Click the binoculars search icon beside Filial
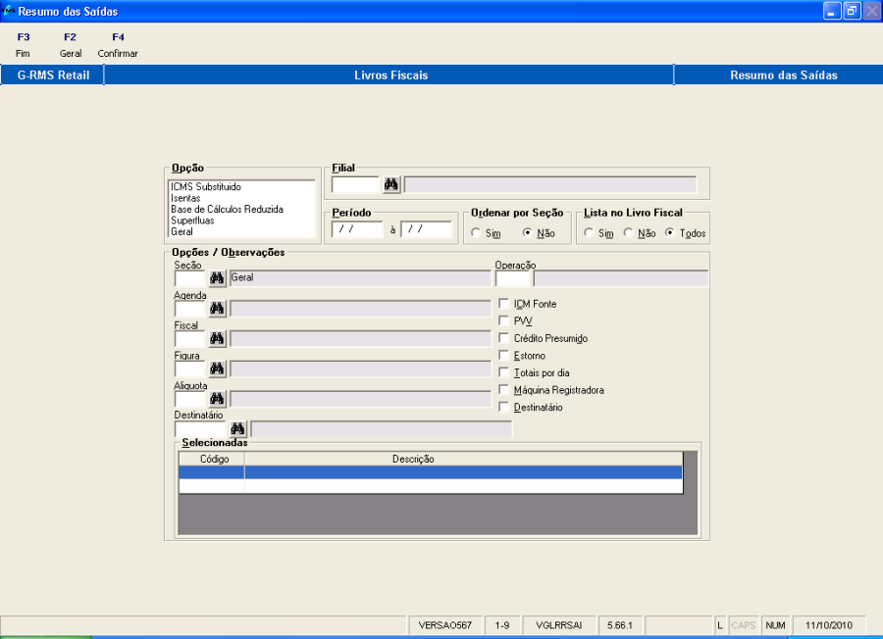The image size is (883, 639). point(391,184)
